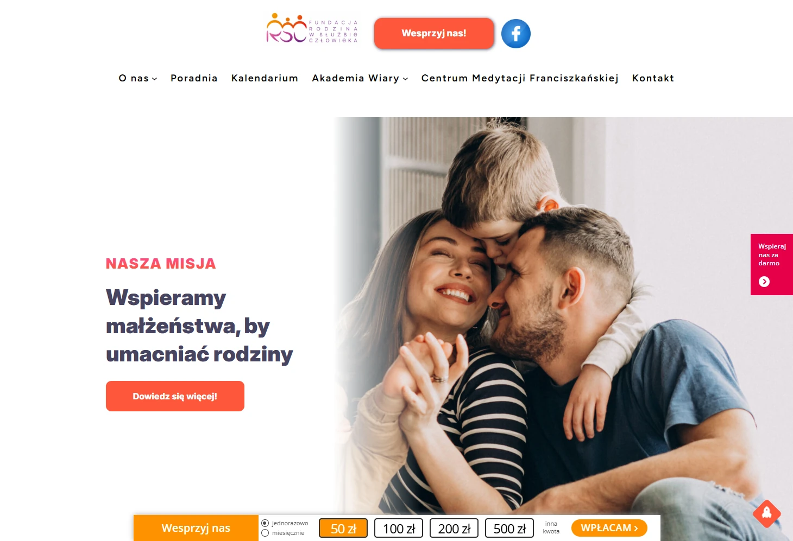The image size is (793, 541).
Task: Expand the O nas dropdown menu
Action: (x=138, y=78)
